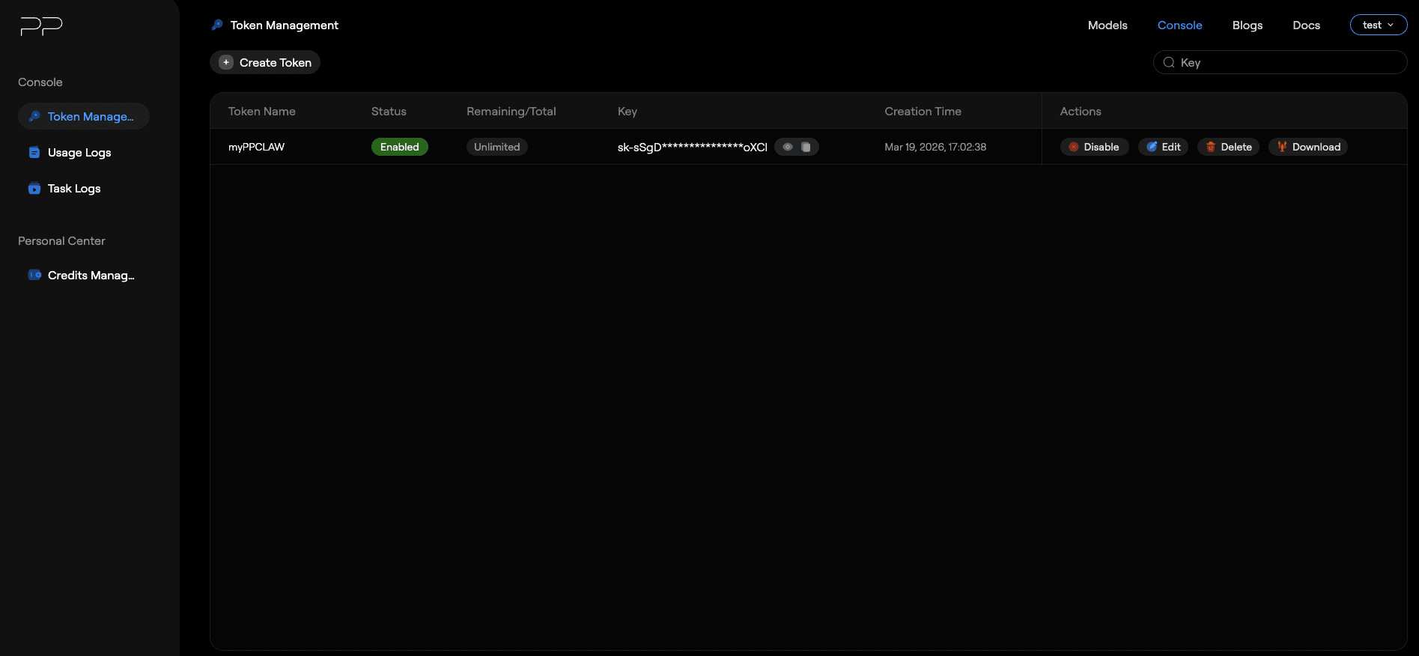
Task: Go to the Models page
Action: click(x=1107, y=25)
